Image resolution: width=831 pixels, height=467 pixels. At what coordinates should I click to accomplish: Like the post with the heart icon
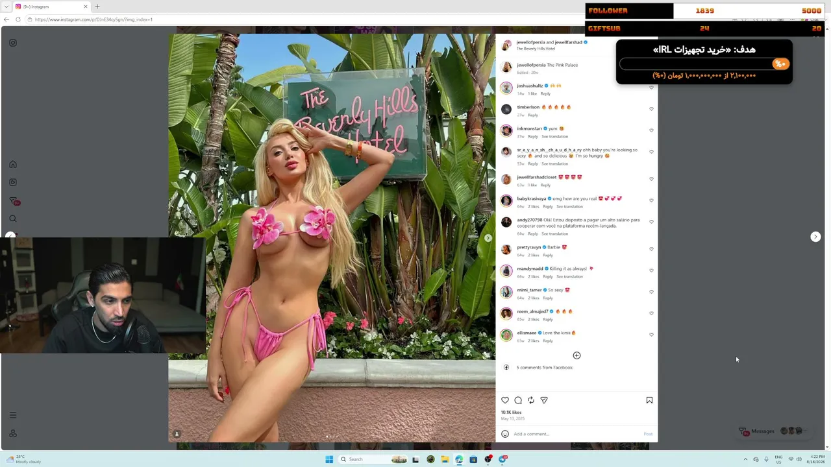[x=505, y=400]
